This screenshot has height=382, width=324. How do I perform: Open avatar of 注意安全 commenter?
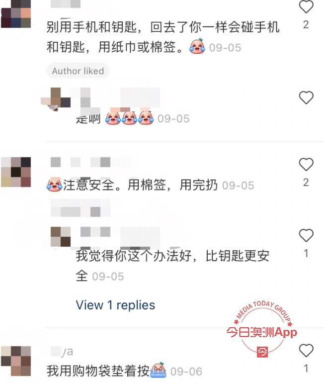16,172
